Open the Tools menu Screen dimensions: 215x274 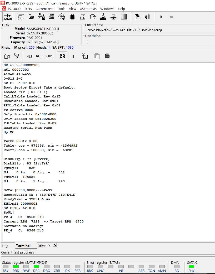pyautogui.click(x=61, y=9)
